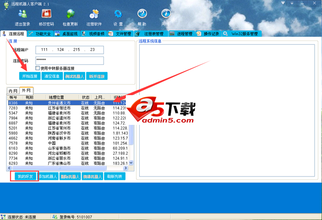Click the 连接密码 password field
This screenshot has height=220, width=322.
pyautogui.click(x=69, y=60)
